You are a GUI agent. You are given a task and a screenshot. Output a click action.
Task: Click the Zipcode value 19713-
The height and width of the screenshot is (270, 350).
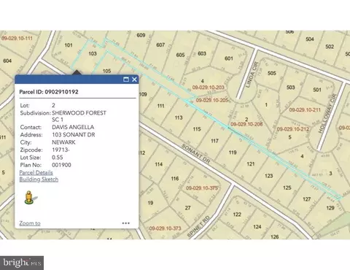(61, 150)
